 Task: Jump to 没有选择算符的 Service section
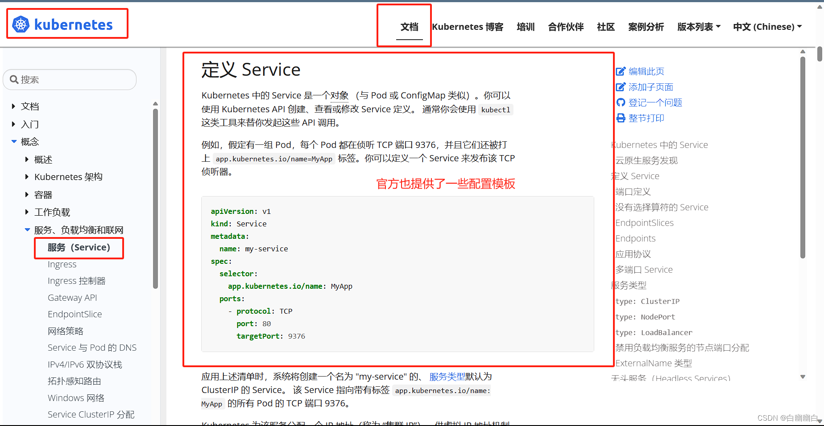(662, 207)
